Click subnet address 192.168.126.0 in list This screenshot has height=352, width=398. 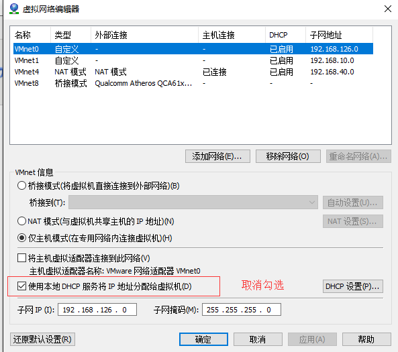(334, 49)
